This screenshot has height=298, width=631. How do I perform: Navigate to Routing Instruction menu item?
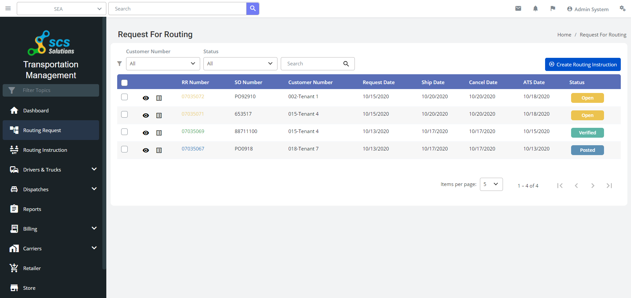[x=44, y=150]
